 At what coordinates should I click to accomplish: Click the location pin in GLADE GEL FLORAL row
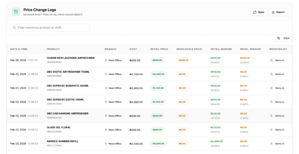(106, 130)
